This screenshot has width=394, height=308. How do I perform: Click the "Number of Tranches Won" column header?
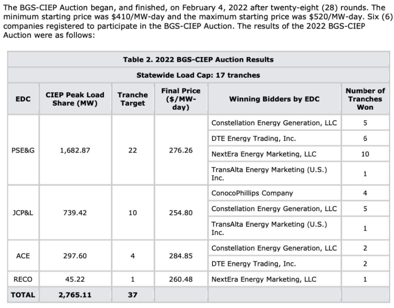coord(365,99)
